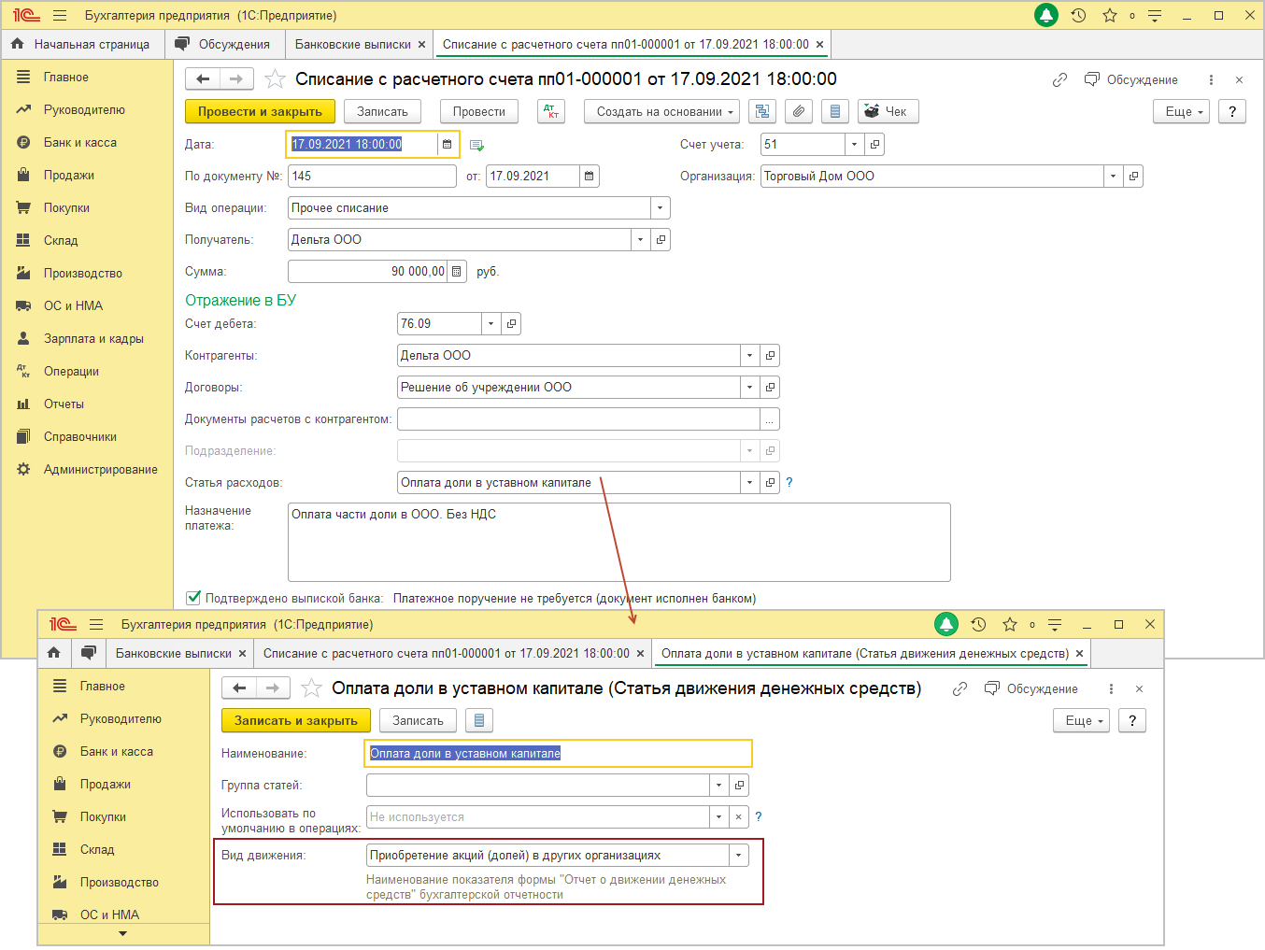Open Администрирование section in sidebar
This screenshot has width=1265, height=950.
click(100, 469)
